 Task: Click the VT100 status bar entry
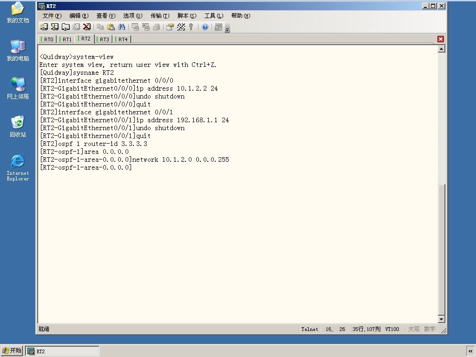pos(392,329)
